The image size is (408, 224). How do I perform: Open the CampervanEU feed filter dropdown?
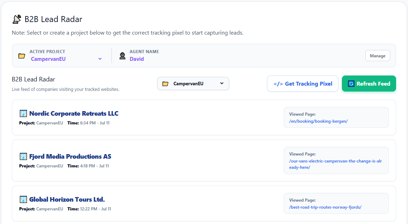click(193, 84)
